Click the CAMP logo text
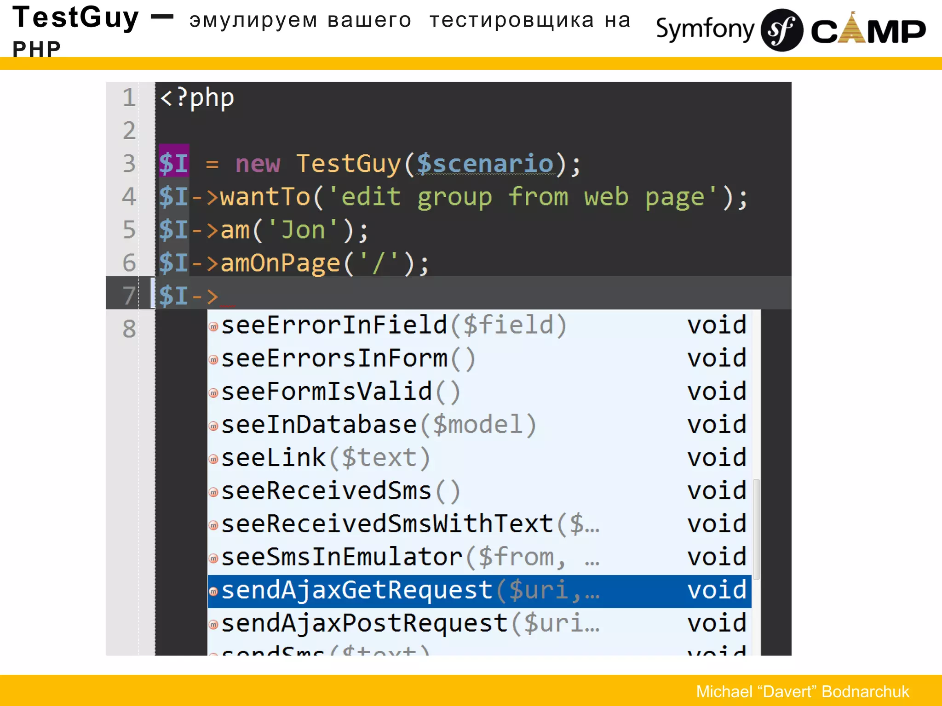Viewport: 942px width, 706px height. tap(868, 29)
